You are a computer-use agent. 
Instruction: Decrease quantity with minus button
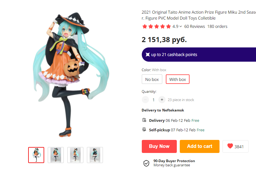pyautogui.click(x=145, y=100)
